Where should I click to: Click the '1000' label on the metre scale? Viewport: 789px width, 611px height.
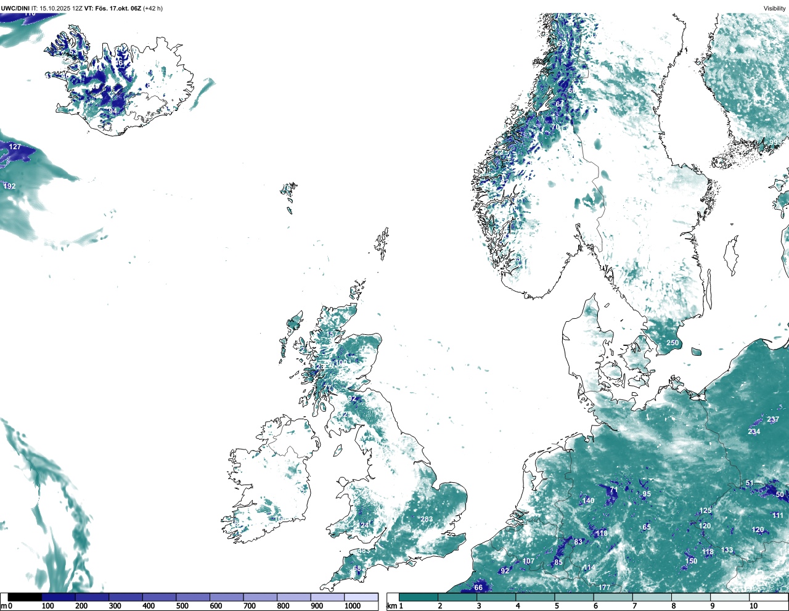[353, 606]
